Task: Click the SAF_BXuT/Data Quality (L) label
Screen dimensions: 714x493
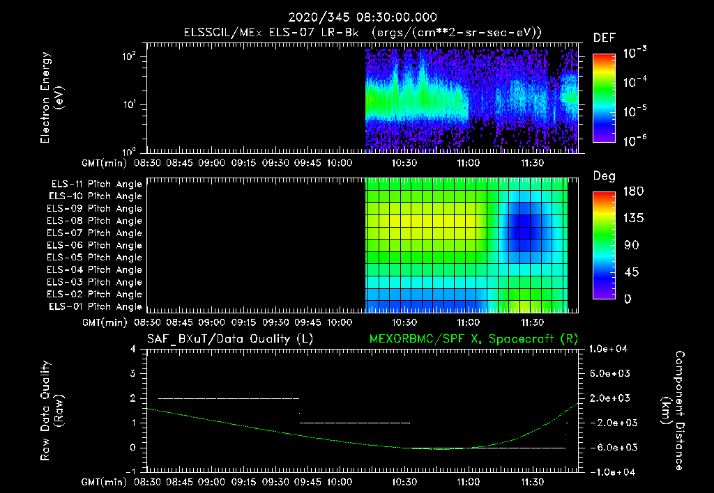Action: click(x=230, y=339)
